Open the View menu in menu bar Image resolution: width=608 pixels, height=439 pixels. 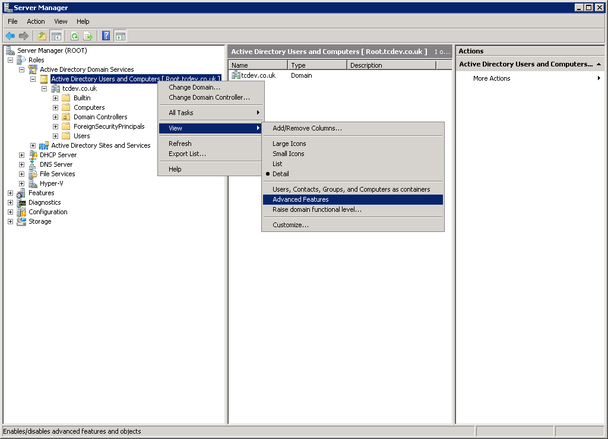61,21
